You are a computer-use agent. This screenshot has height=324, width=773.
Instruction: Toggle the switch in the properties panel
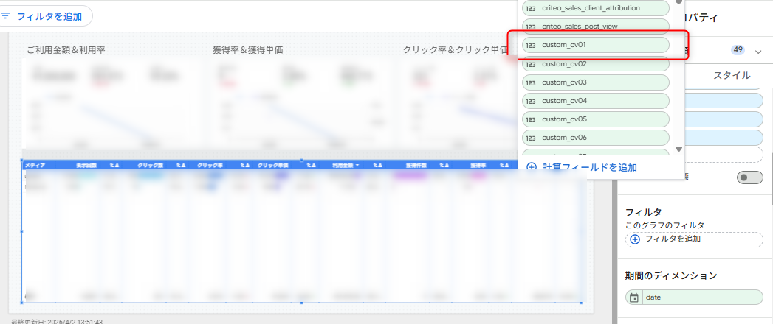[749, 177]
